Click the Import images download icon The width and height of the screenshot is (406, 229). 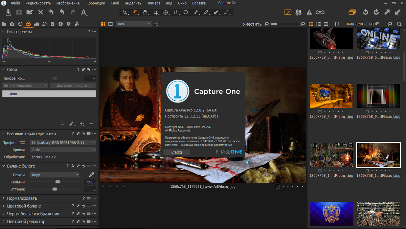(x=9, y=12)
